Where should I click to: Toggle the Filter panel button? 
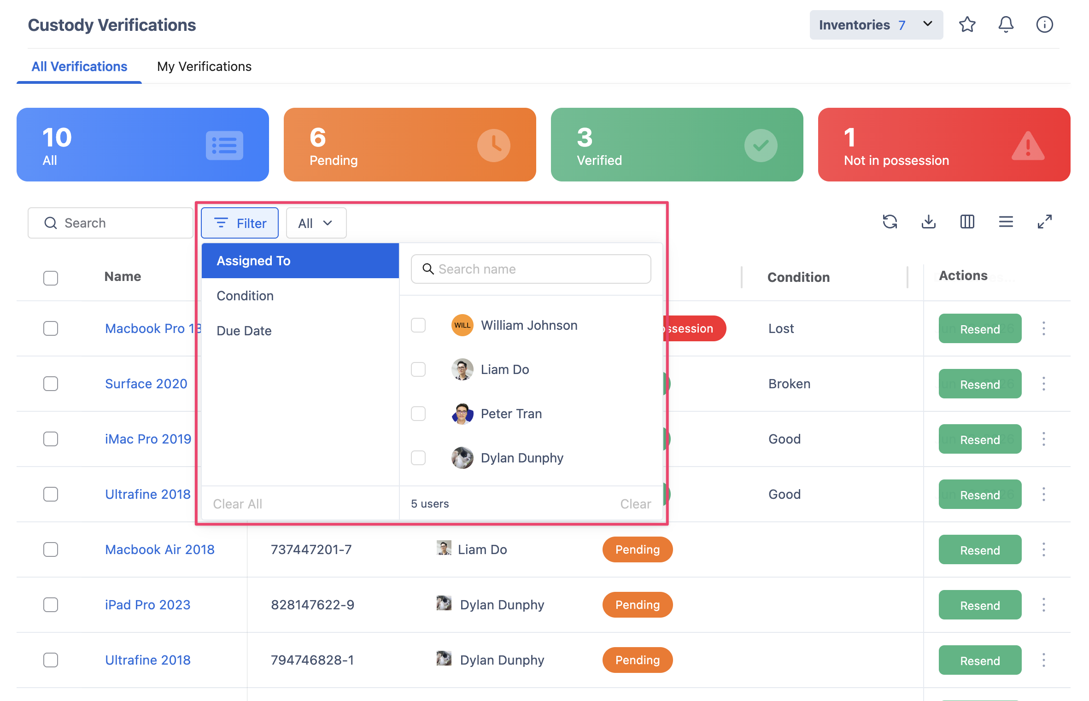click(x=240, y=223)
